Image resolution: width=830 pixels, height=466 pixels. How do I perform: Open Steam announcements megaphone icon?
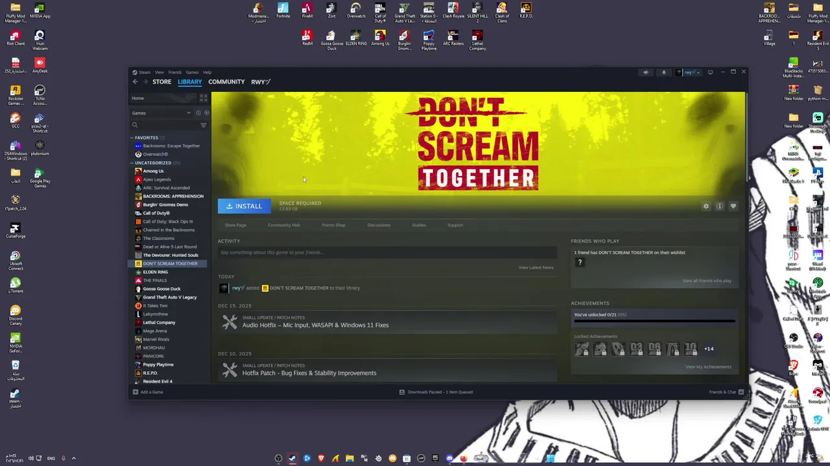point(645,72)
